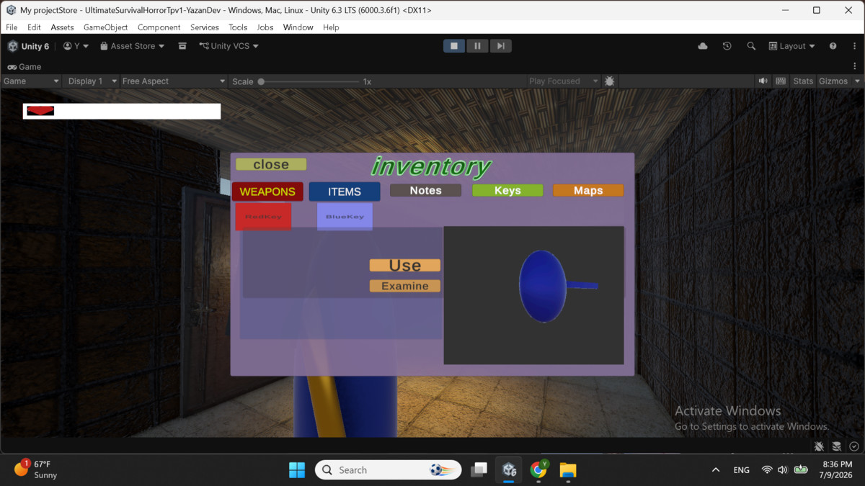The width and height of the screenshot is (865, 486).
Task: Click the Wi-Fi icon in system tray
Action: point(766,470)
